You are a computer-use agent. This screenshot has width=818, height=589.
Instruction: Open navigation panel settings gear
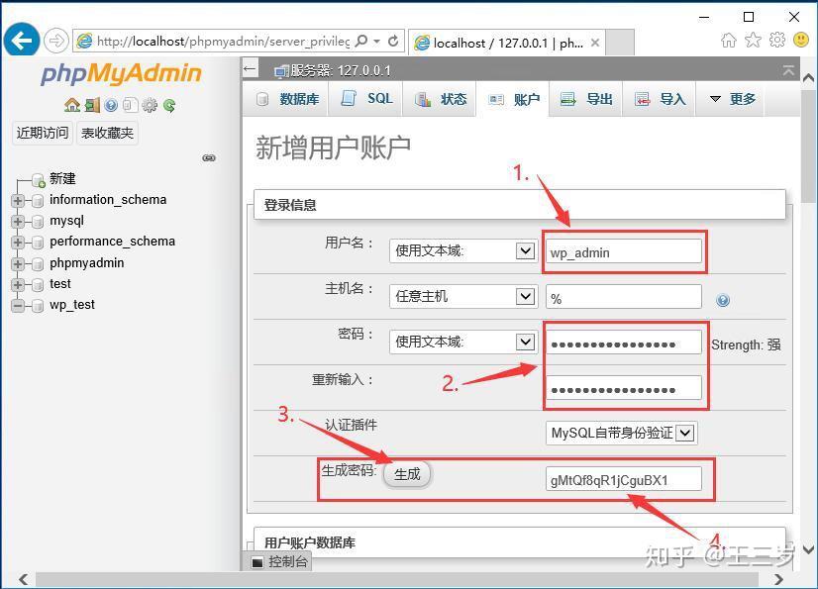[x=150, y=105]
